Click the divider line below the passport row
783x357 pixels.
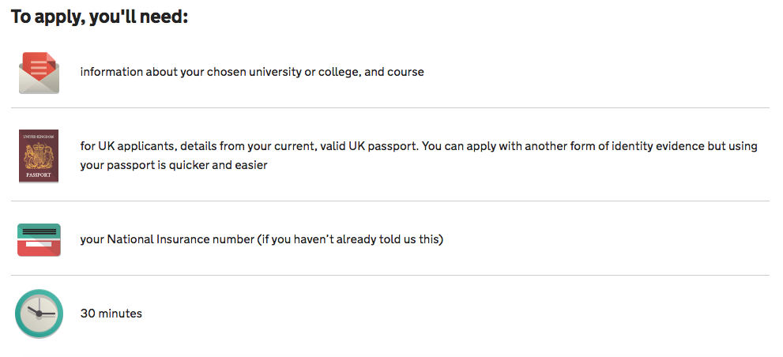390,201
